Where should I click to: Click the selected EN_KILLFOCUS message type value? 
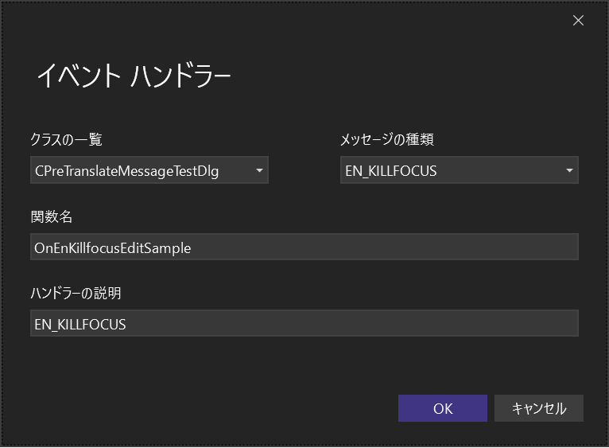pos(390,170)
